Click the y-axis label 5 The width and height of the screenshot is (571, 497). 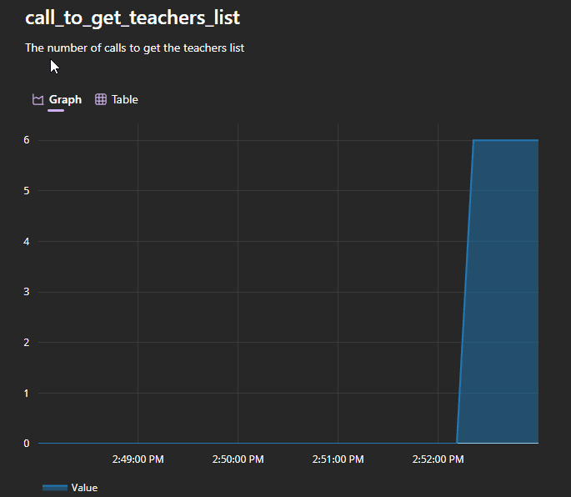[x=27, y=191]
